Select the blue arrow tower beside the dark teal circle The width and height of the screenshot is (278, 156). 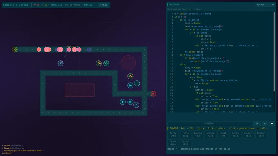click(x=130, y=85)
